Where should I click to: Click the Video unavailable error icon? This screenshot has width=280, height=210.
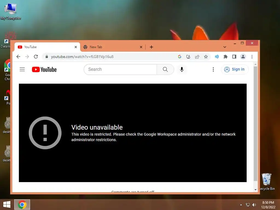coord(45,133)
